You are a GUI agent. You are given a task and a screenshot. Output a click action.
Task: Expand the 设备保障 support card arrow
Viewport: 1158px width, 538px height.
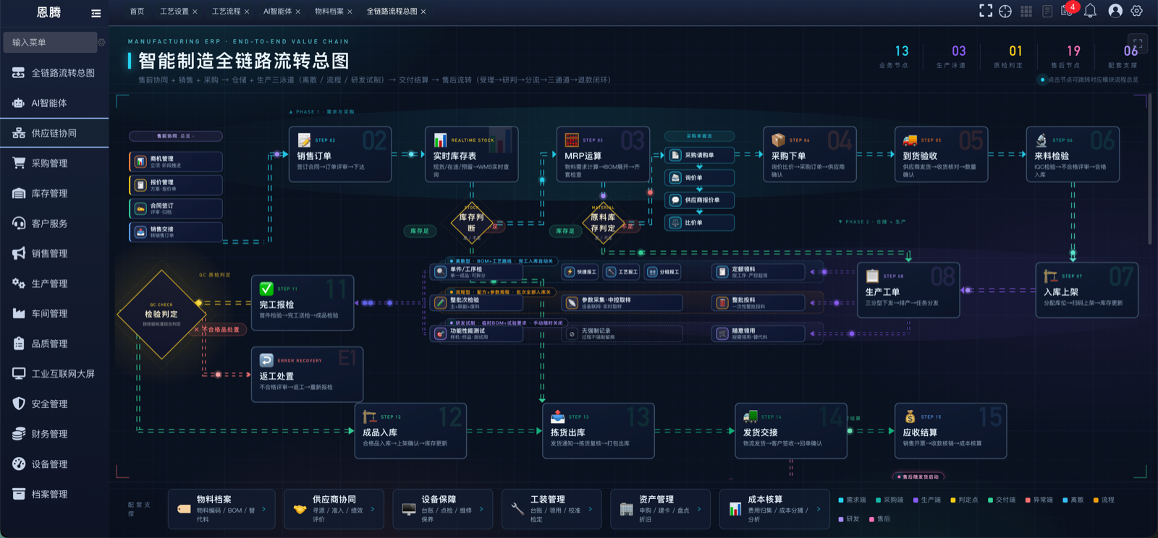(x=481, y=509)
